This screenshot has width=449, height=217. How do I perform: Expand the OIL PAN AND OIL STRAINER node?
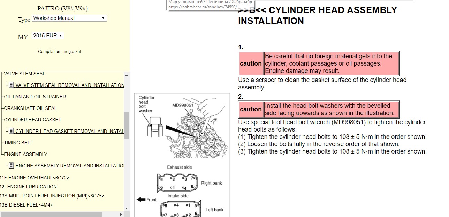point(35,97)
